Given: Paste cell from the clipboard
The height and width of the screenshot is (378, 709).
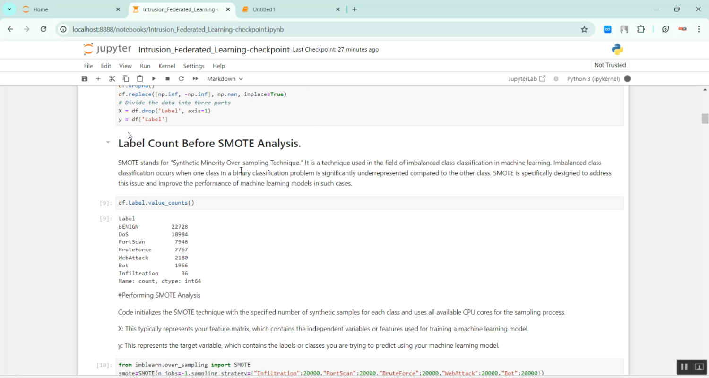Looking at the screenshot, I should coord(140,79).
